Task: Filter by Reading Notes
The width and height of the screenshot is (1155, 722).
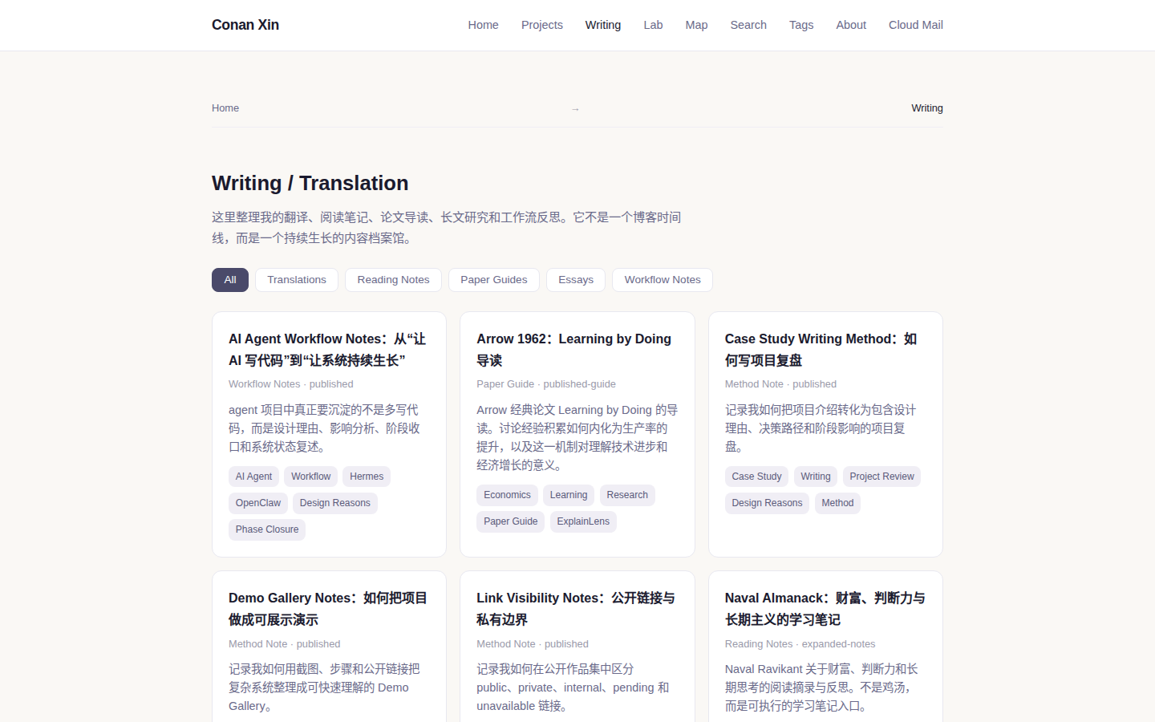Action: pos(393,280)
